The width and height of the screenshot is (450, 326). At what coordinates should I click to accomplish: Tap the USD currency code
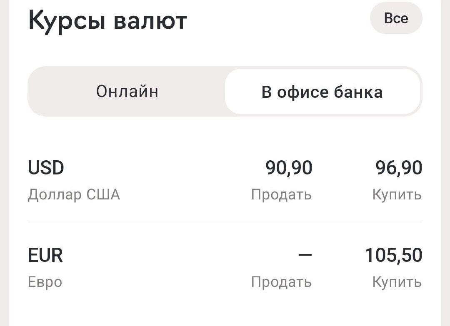[x=46, y=168]
